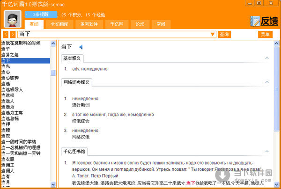This screenshot has width=281, height=189.
Task: Click the user avatar picture
Action: click(x=13, y=19)
